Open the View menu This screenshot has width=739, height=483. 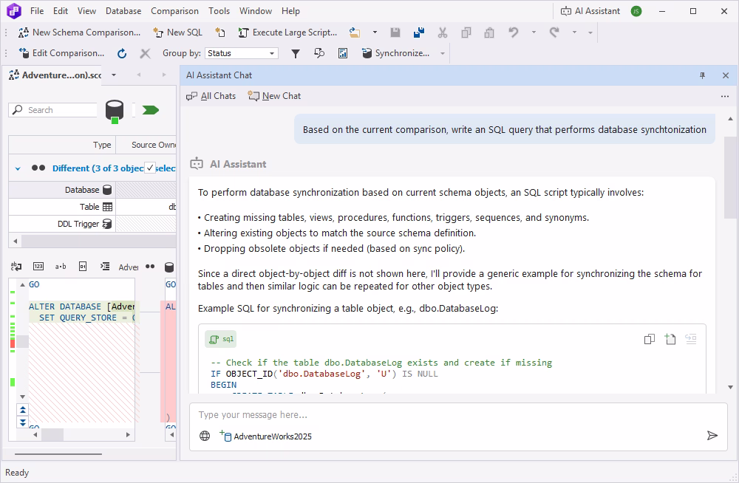pyautogui.click(x=86, y=11)
